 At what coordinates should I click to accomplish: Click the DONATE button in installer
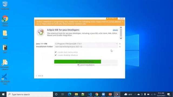coord(112,18)
